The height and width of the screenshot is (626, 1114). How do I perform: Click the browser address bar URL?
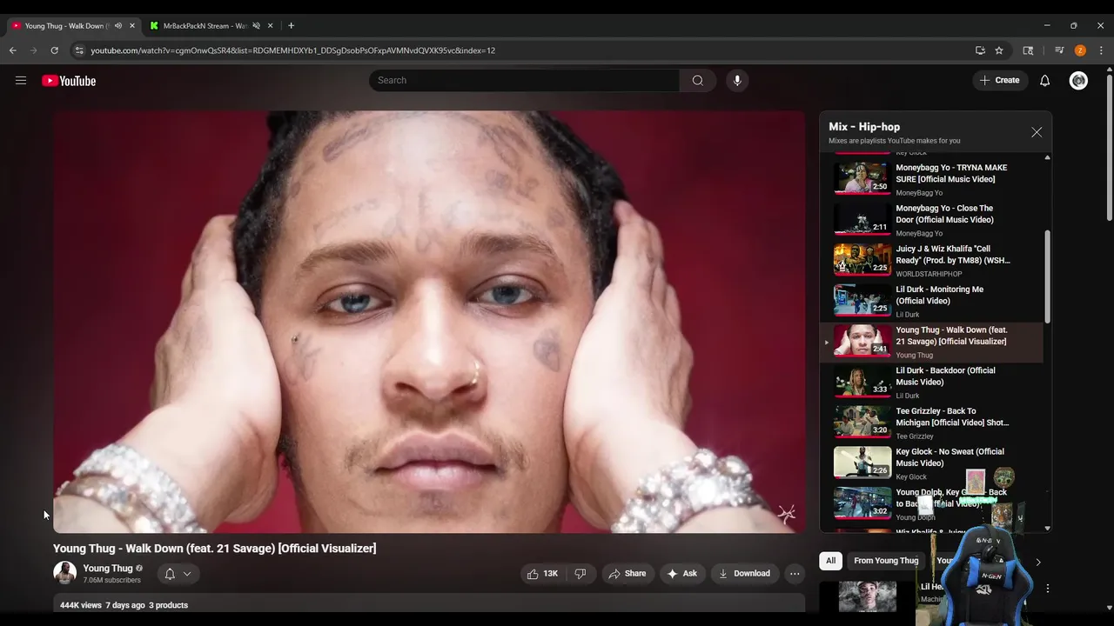(293, 50)
